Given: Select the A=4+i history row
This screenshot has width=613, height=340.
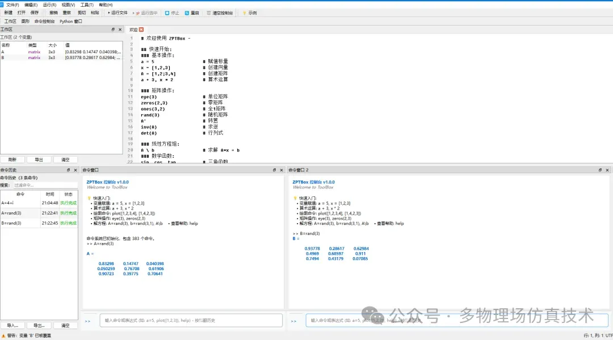Looking at the screenshot, I should click(39, 203).
